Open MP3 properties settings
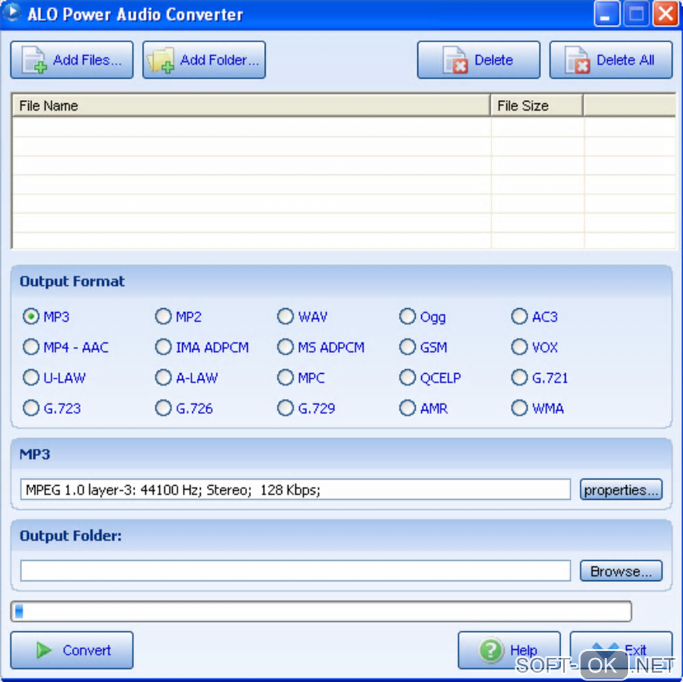This screenshot has width=683, height=682. pyautogui.click(x=621, y=489)
